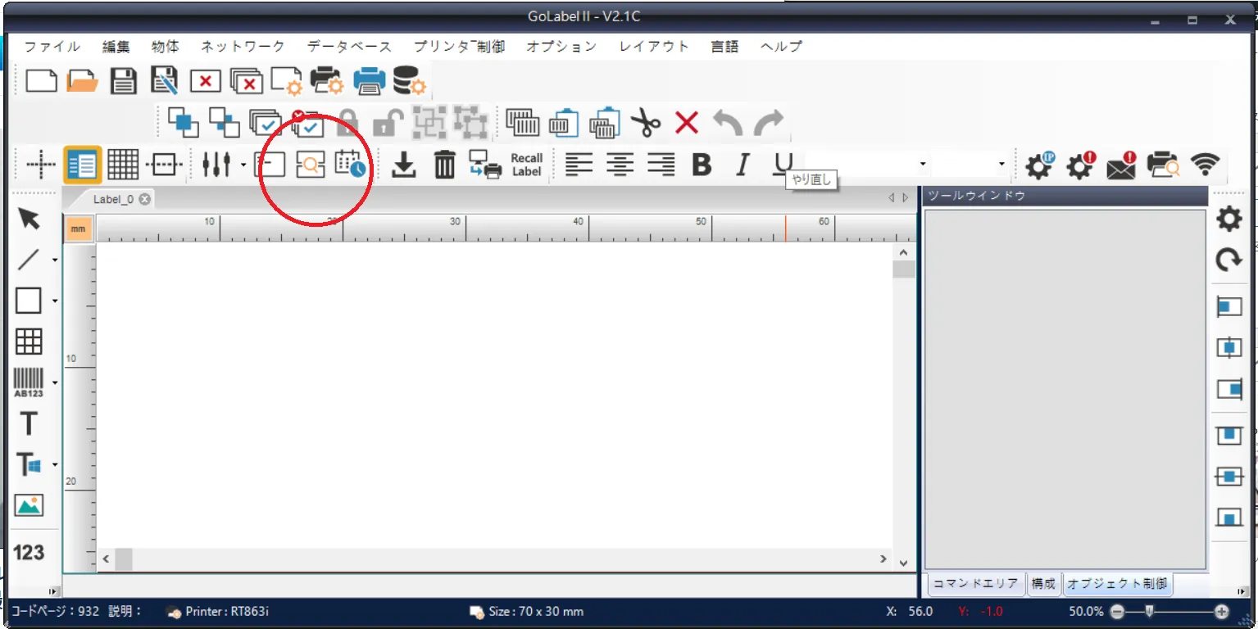Screen dimensions: 1258x629
Task: Select the plain text T tool
Action: [x=29, y=423]
